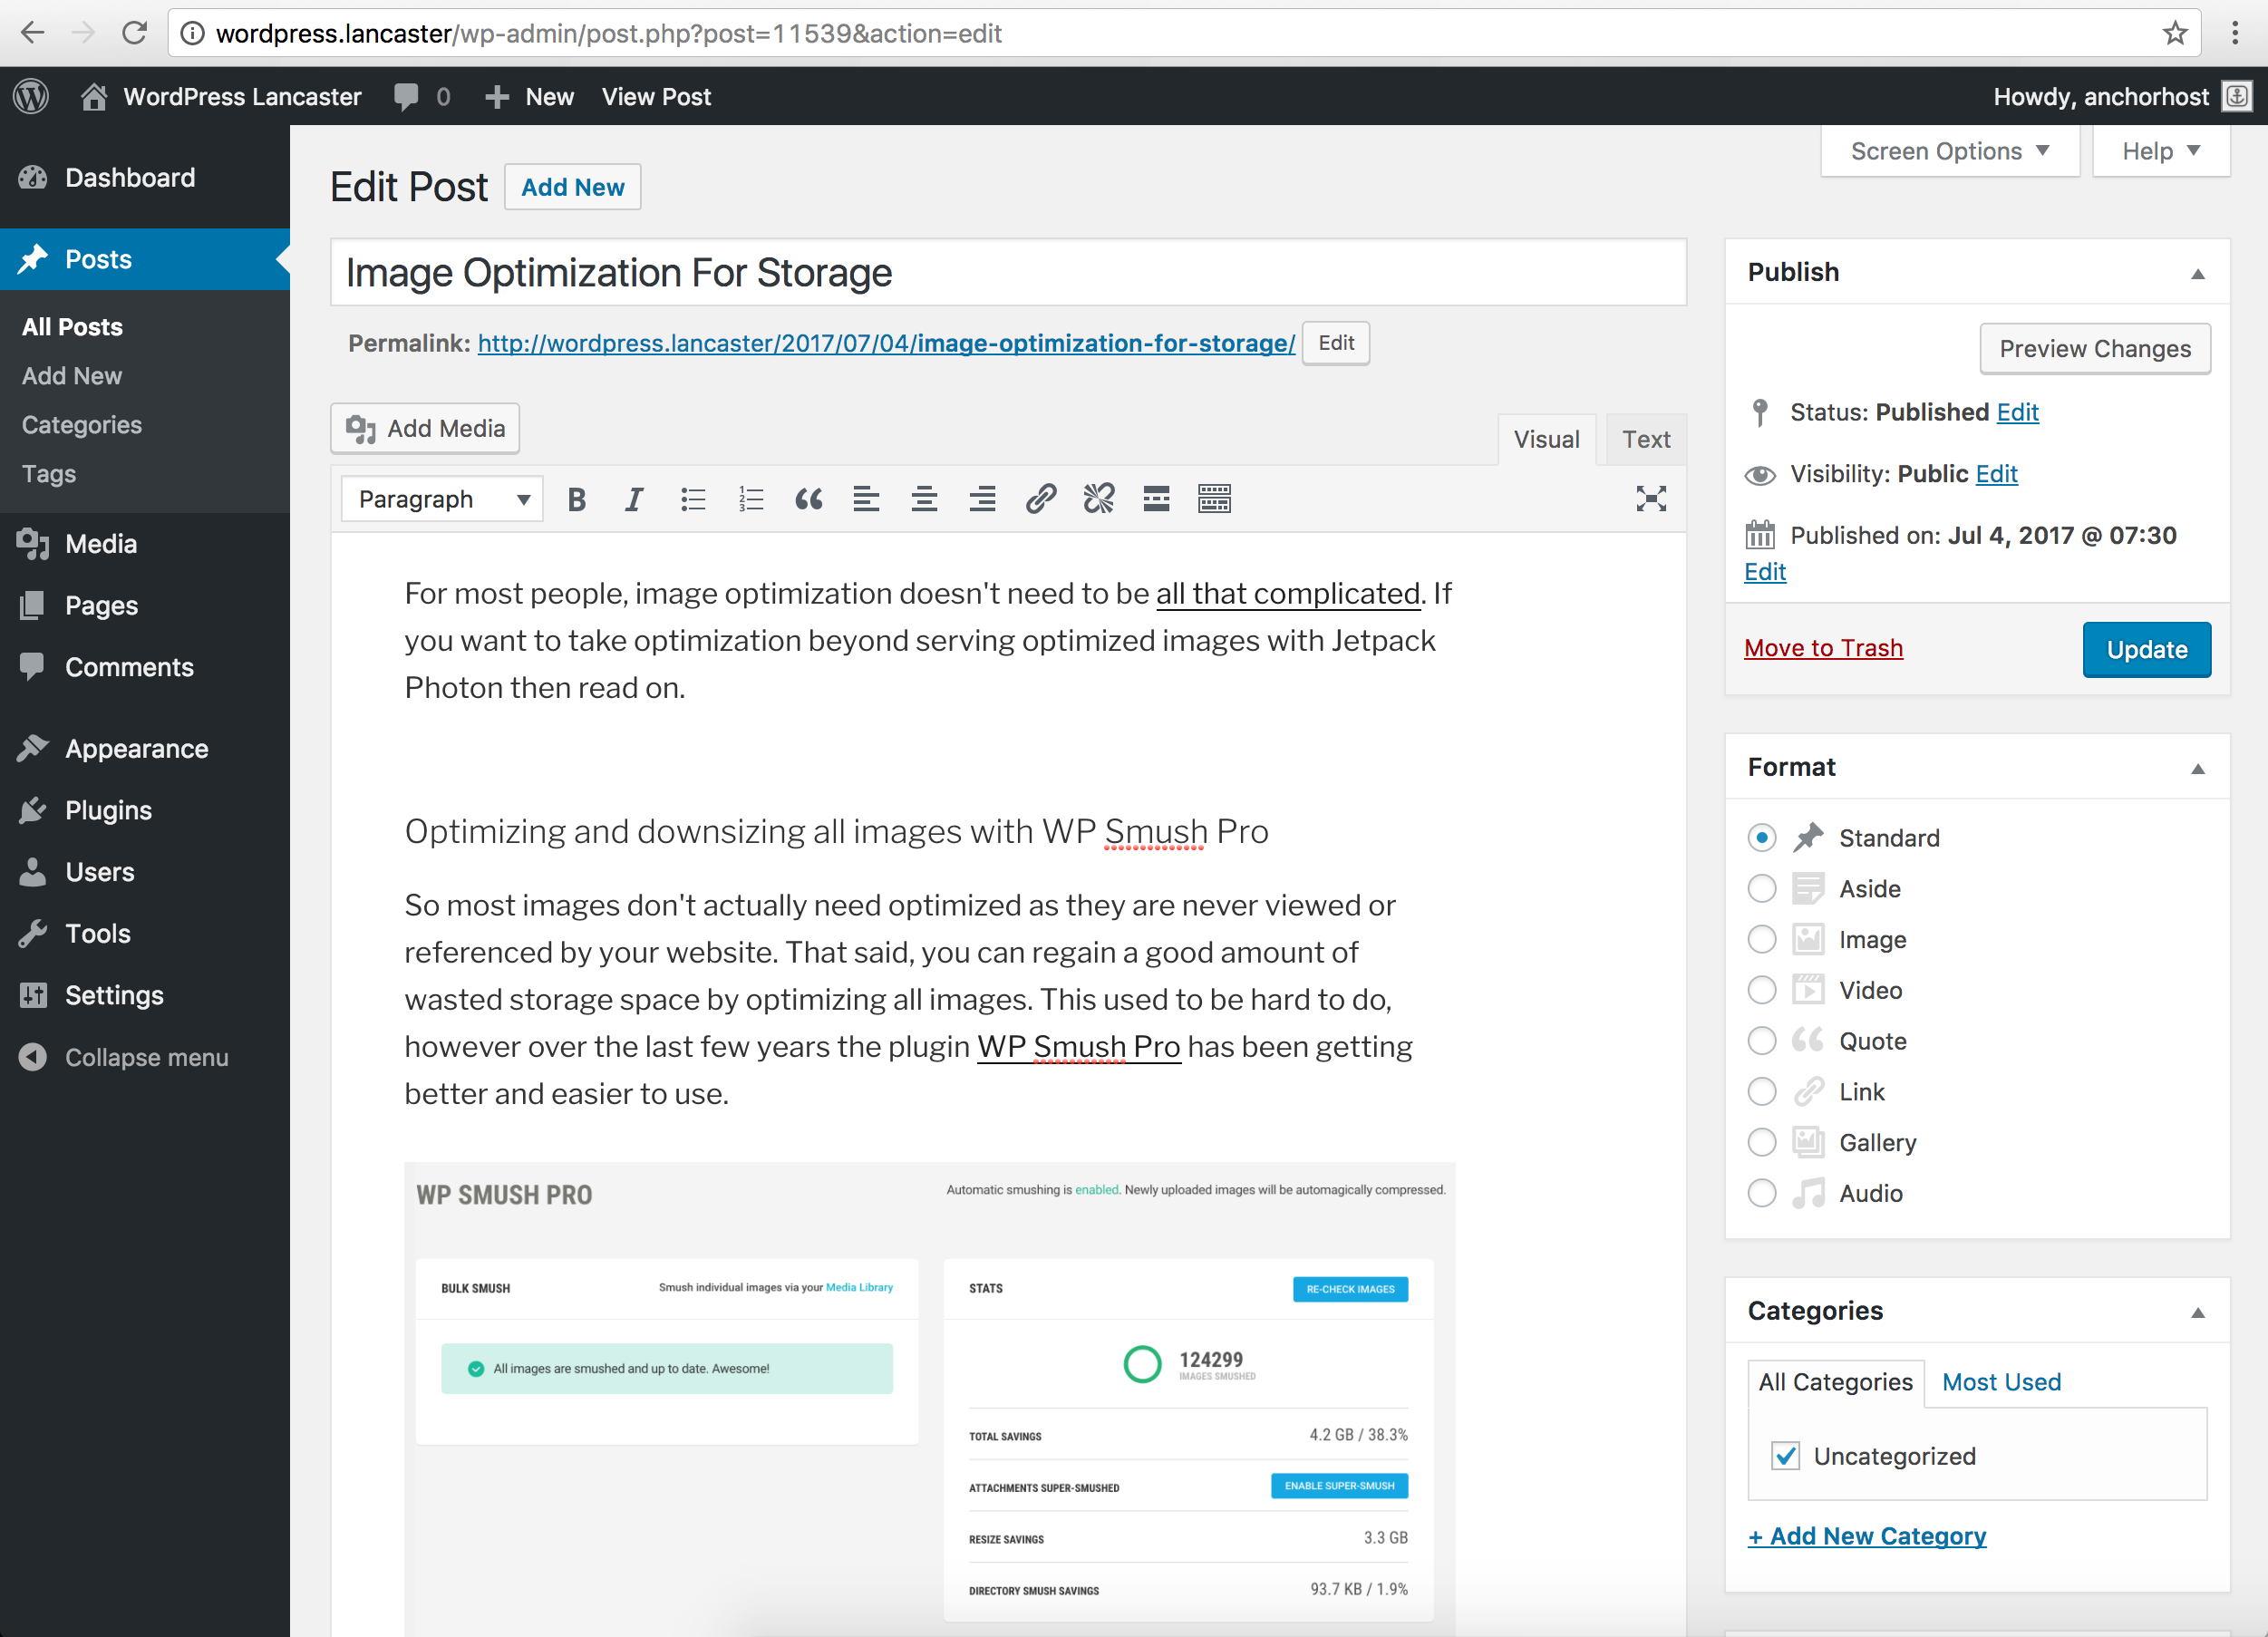The height and width of the screenshot is (1637, 2268).
Task: Select Link post format
Action: (x=1762, y=1092)
